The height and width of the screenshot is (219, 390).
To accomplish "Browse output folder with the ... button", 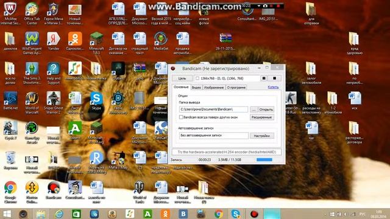I will [253, 109].
